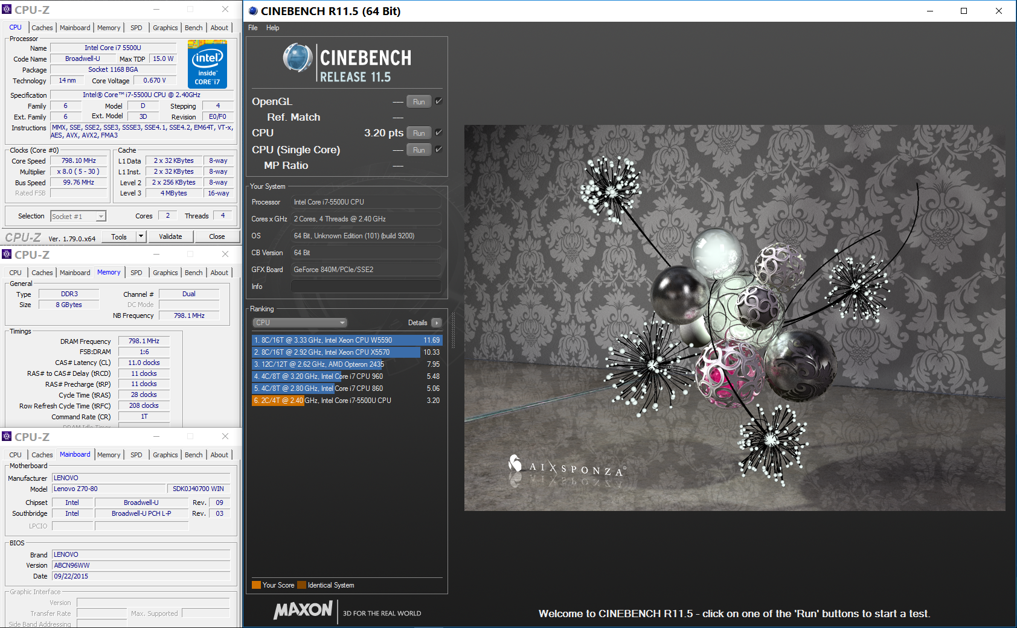Switch to Caches tab in top CPU-Z window
1017x628 pixels.
pos(42,28)
